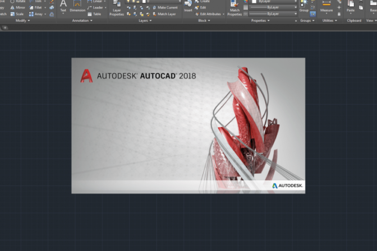Viewport: 377px width, 251px height.
Task: Expand the View panel
Action: point(371,21)
